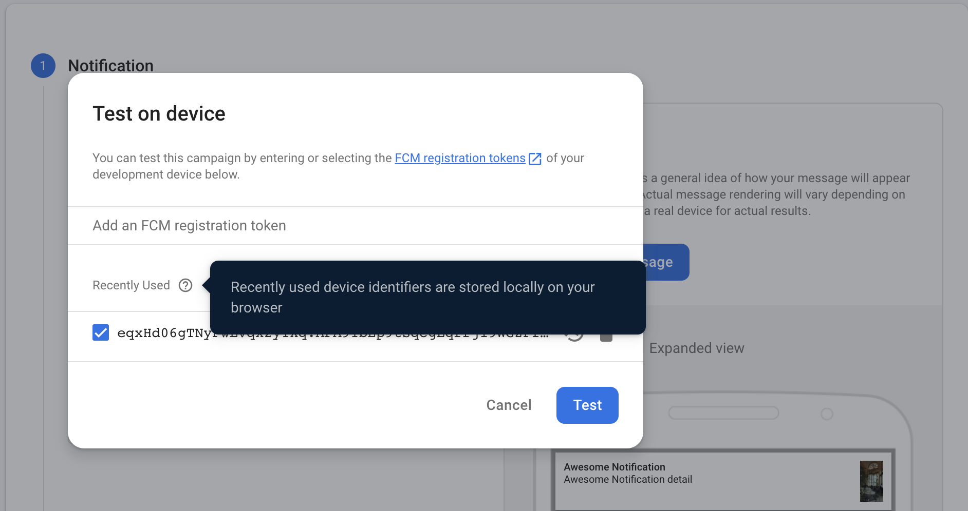Click the external link icon beside FCM registration tokens
968x511 pixels.
pos(535,159)
